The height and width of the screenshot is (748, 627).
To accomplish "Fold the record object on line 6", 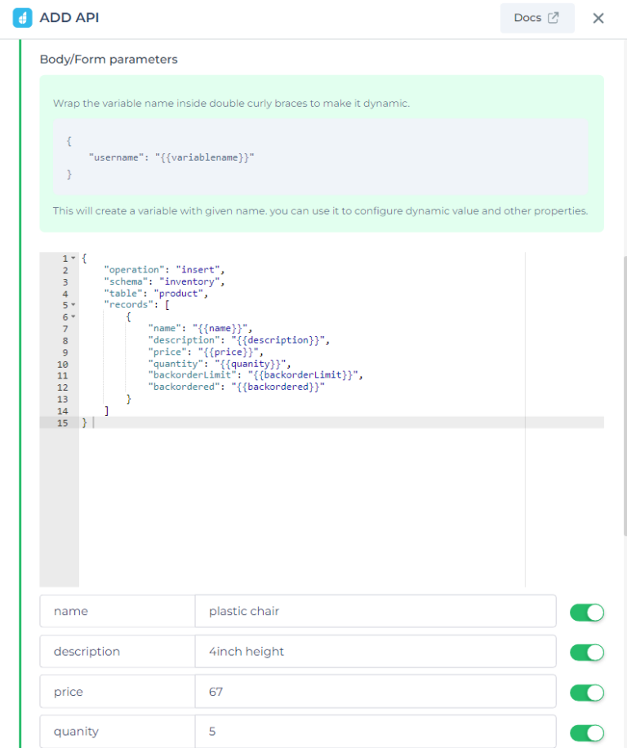I will pyautogui.click(x=73, y=316).
